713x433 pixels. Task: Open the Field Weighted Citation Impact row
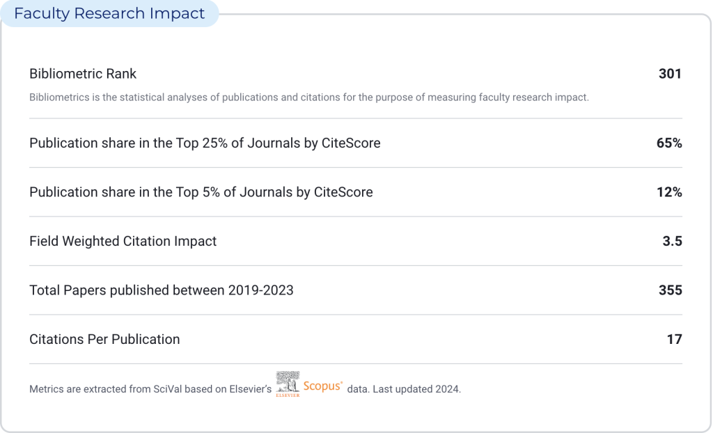[x=123, y=241]
